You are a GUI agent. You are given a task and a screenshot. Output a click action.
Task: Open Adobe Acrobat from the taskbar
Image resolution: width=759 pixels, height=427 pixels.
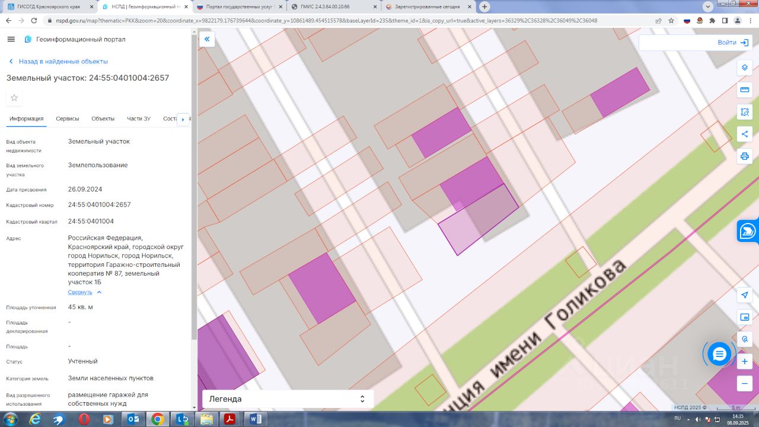pos(230,419)
